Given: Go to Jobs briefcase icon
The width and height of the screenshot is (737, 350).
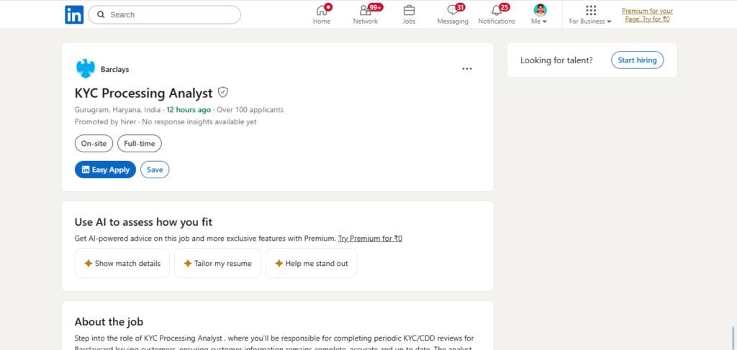Looking at the screenshot, I should 409,10.
